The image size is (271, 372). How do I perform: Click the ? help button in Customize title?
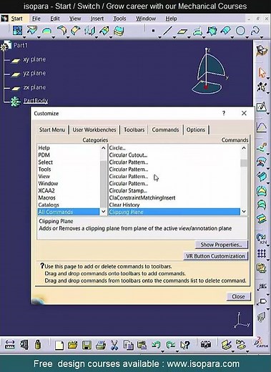224,113
